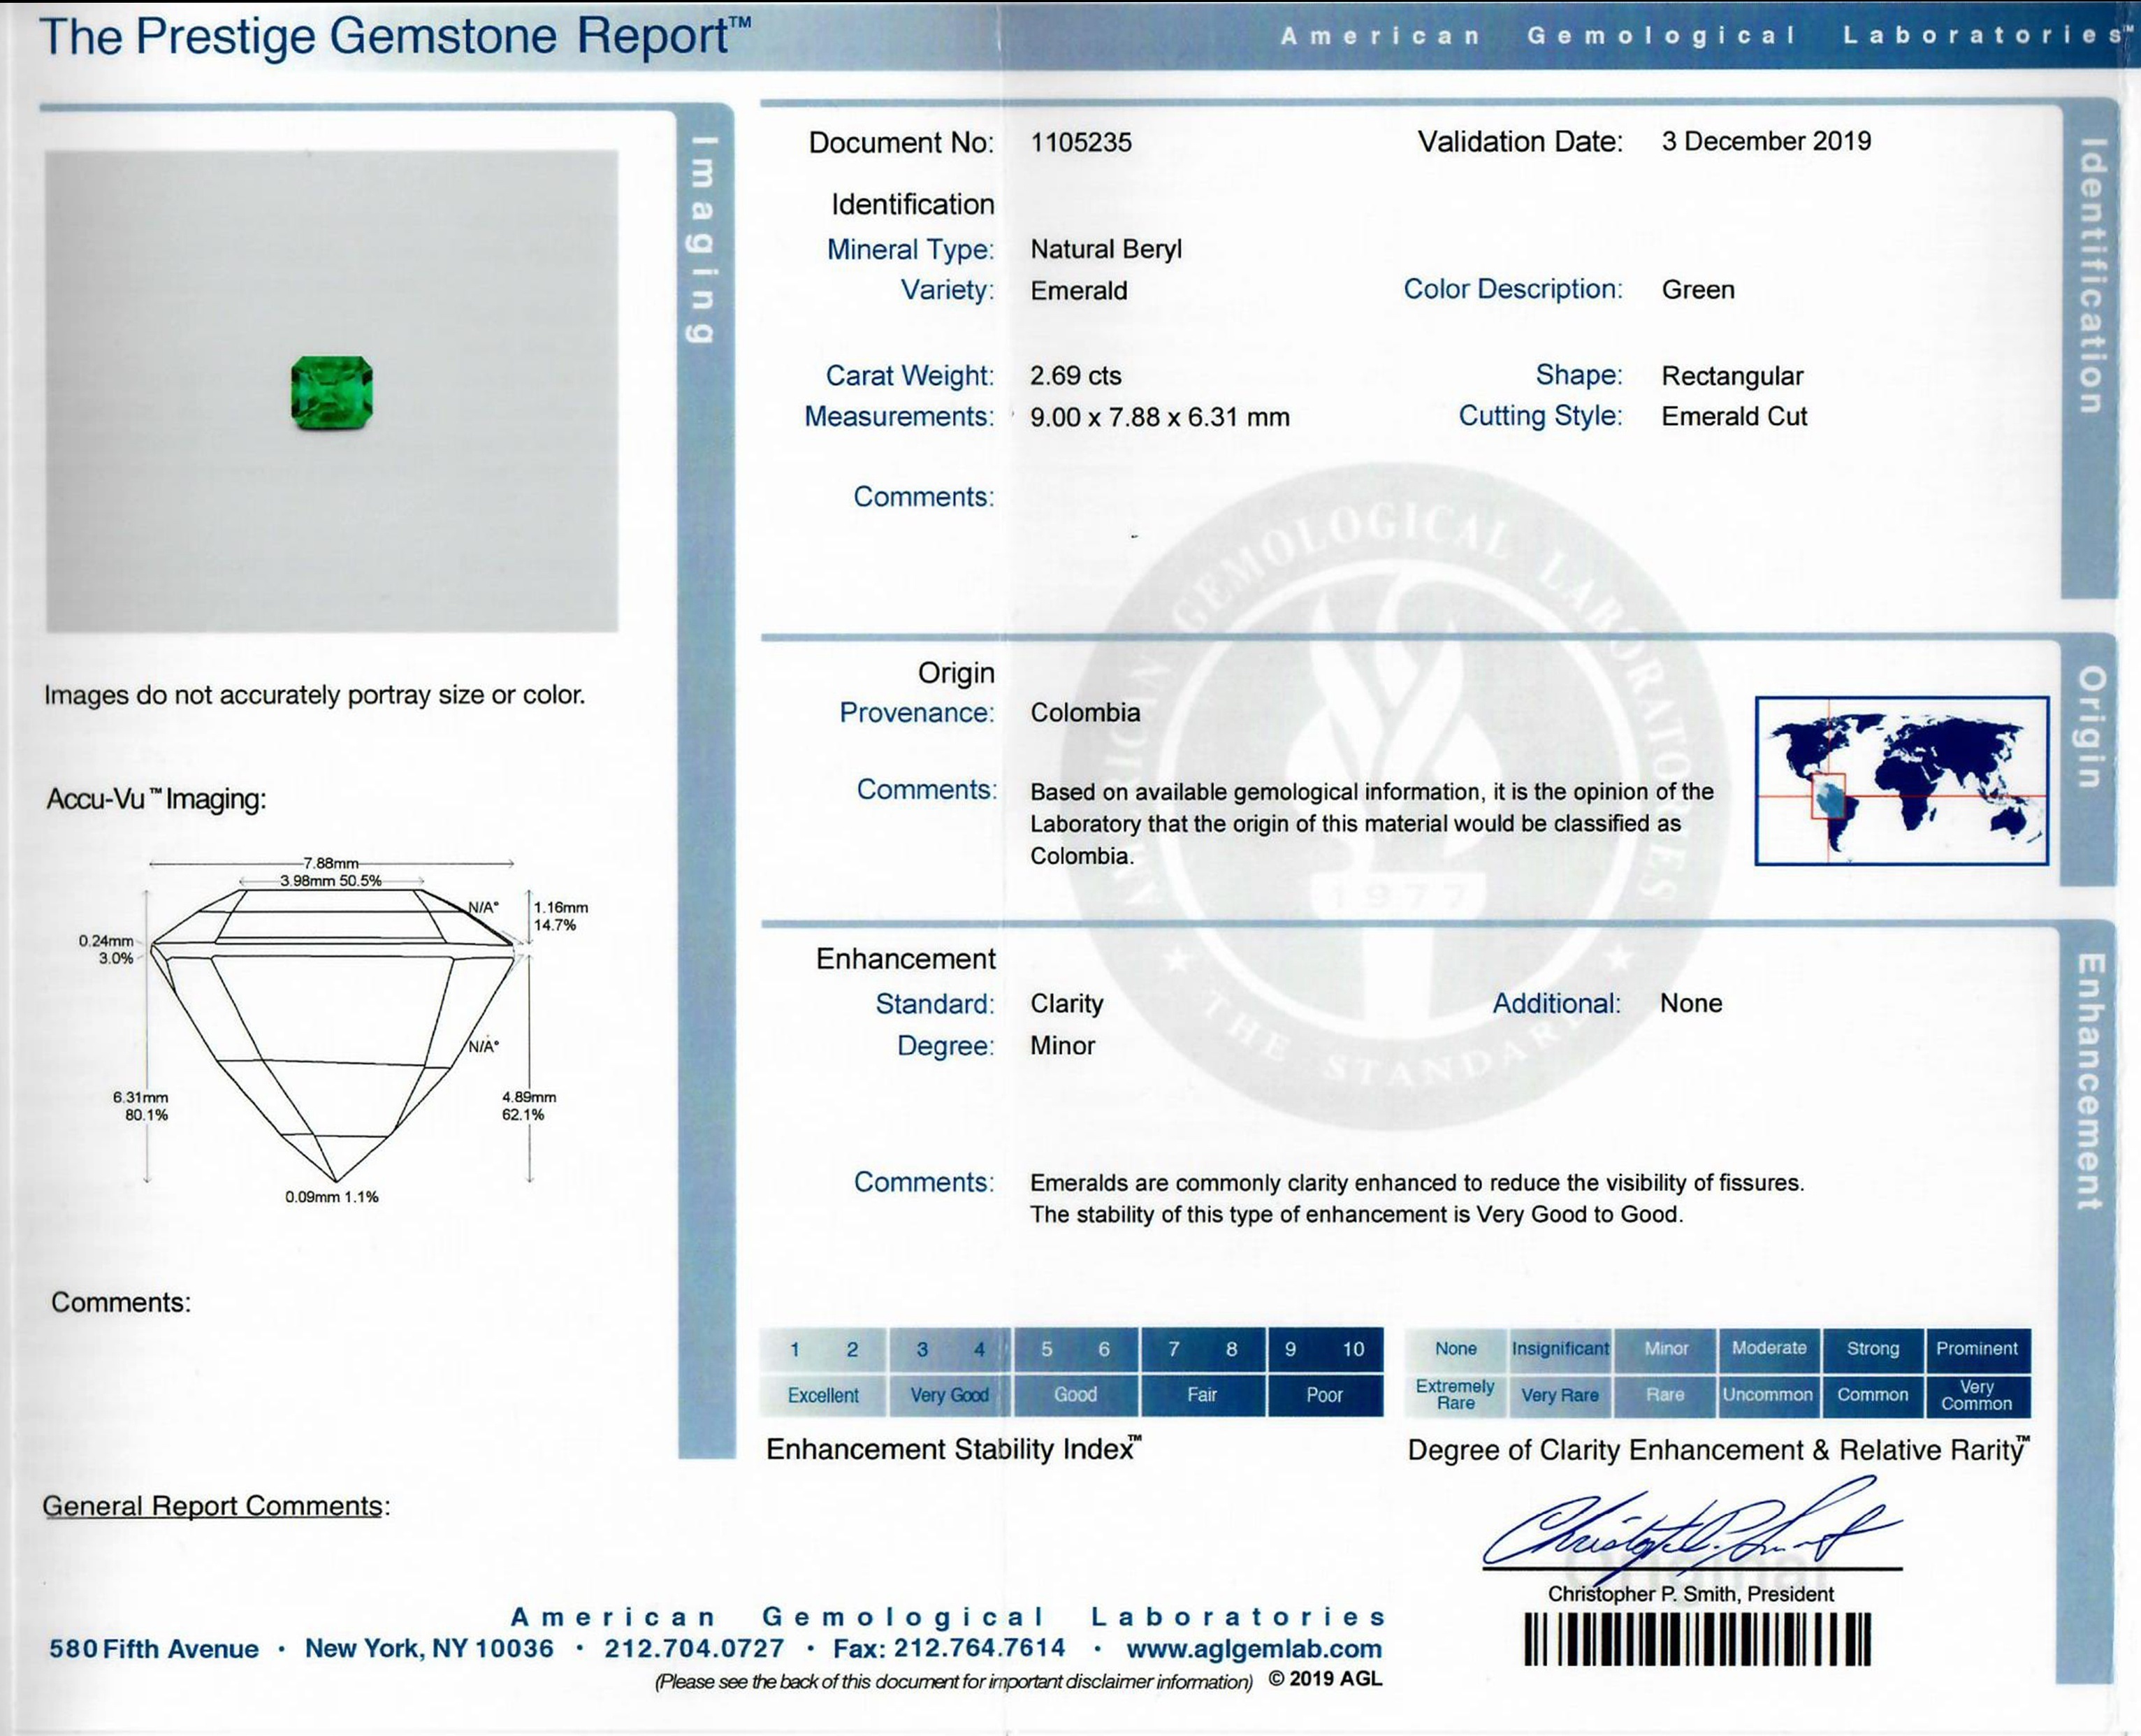Click the 4.89mm 62.1% pavilion label
This screenshot has height=1736, width=2141.
pos(529,1106)
